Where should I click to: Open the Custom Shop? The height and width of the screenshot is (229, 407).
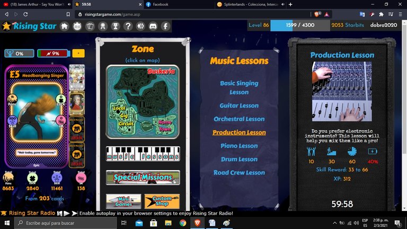tap(162, 201)
